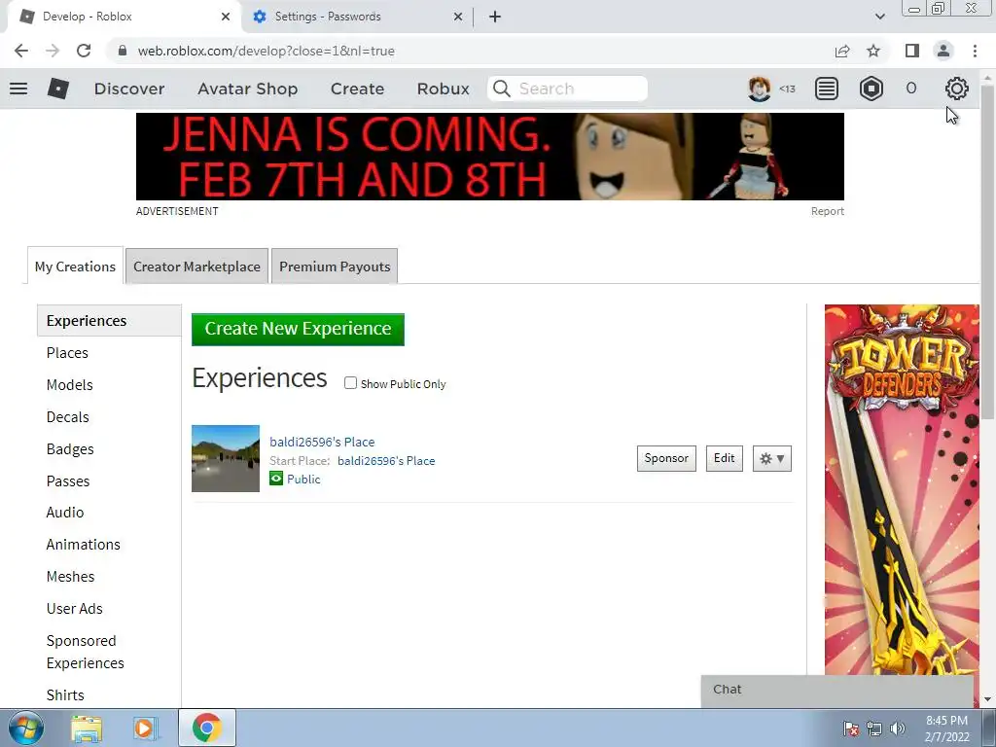Open network tray icon
Screen dimensions: 996x747
click(x=874, y=729)
